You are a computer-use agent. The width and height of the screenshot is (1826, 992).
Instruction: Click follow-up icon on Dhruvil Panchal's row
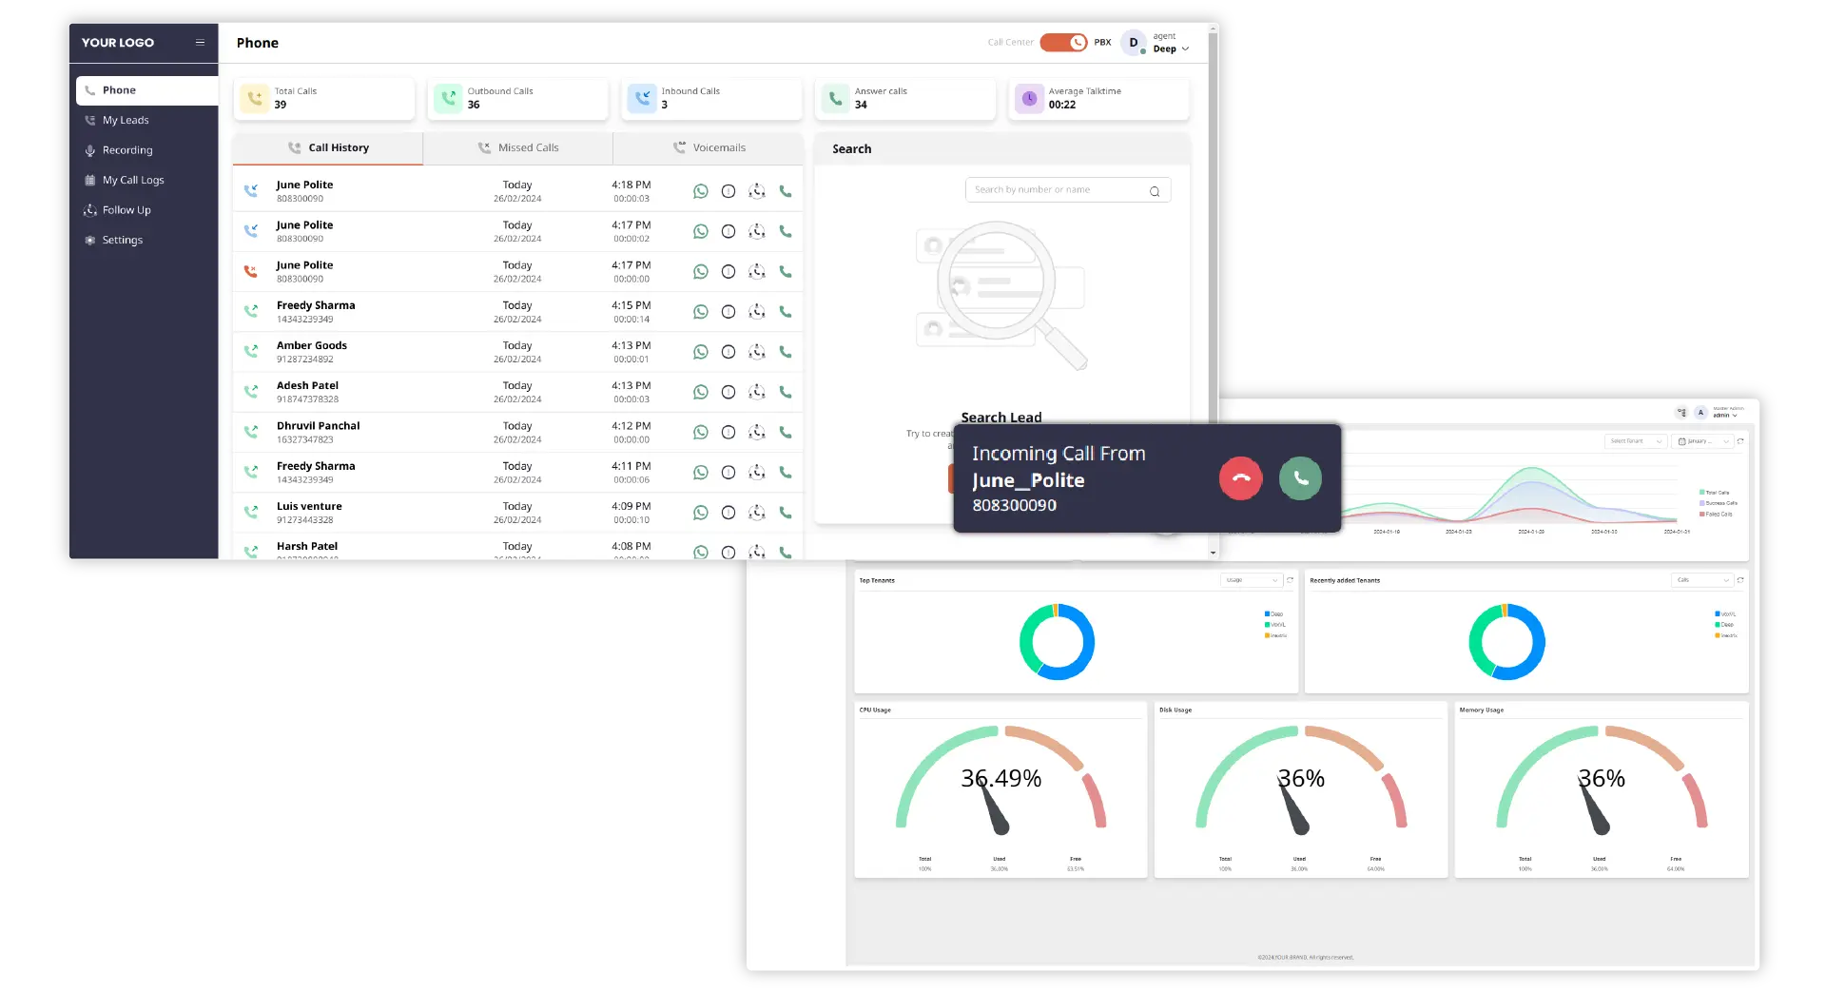pyautogui.click(x=757, y=433)
